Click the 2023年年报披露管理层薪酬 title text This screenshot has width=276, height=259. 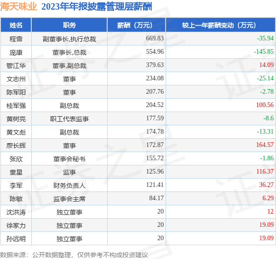pyautogui.click(x=97, y=7)
